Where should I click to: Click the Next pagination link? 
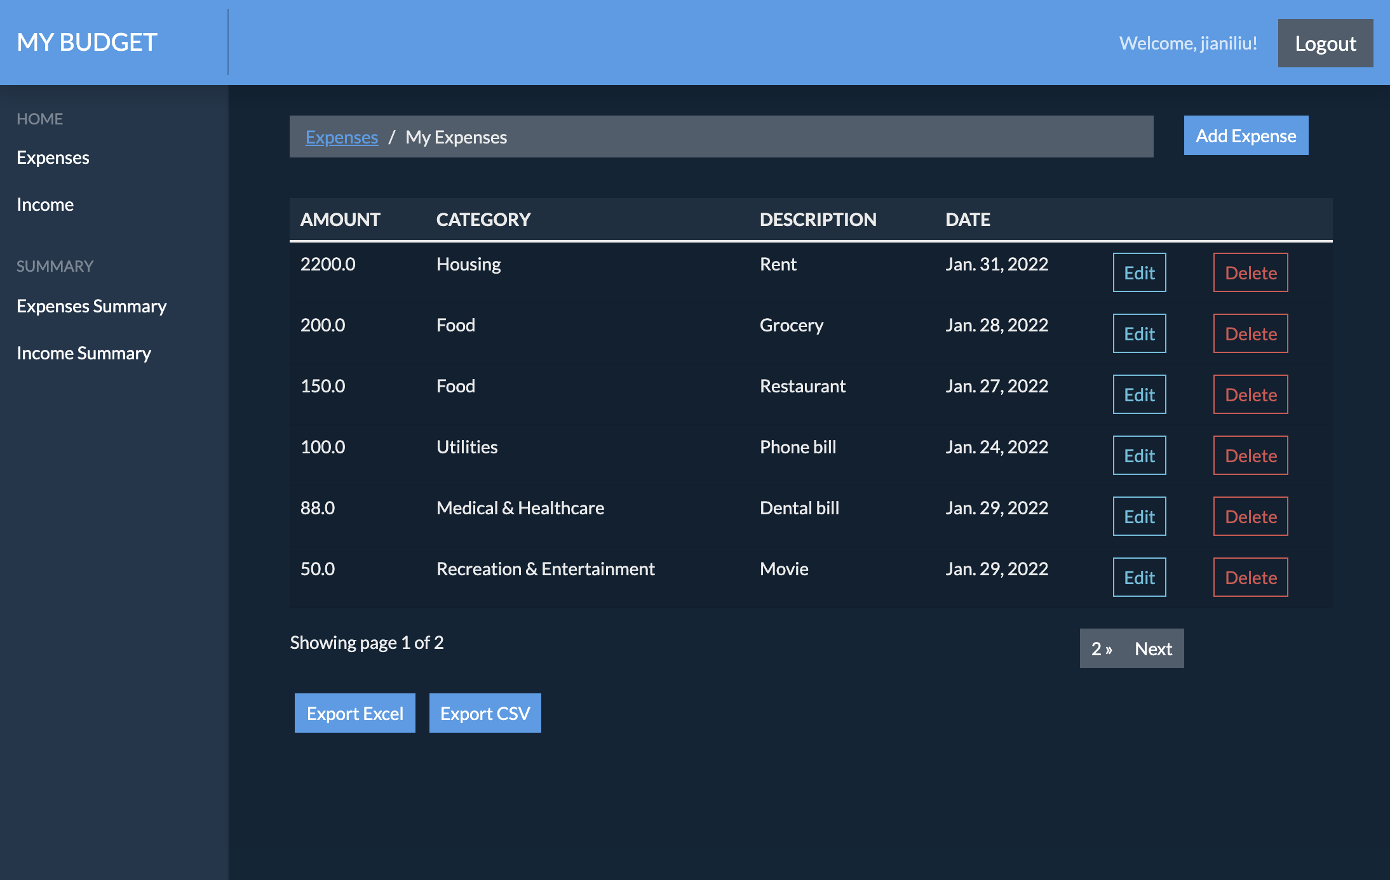pyautogui.click(x=1153, y=649)
